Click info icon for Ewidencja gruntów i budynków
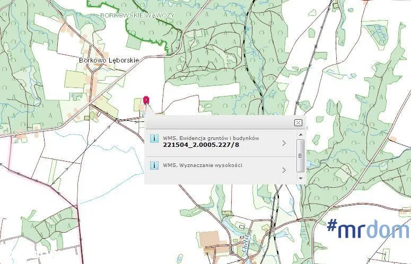The width and height of the screenshot is (411, 264). (154, 139)
